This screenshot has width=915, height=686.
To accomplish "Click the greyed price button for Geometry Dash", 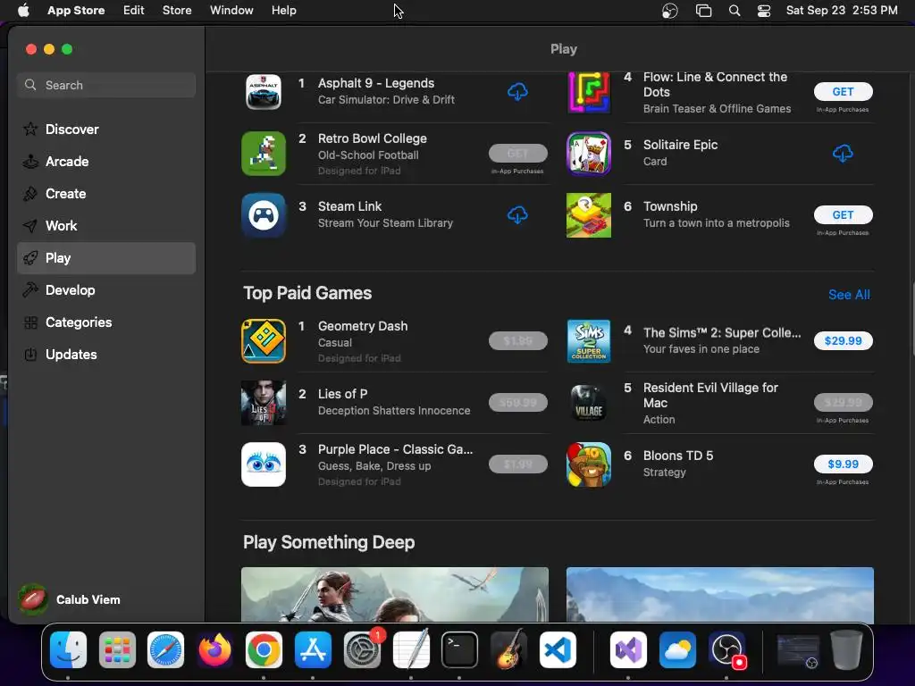I will [517, 340].
